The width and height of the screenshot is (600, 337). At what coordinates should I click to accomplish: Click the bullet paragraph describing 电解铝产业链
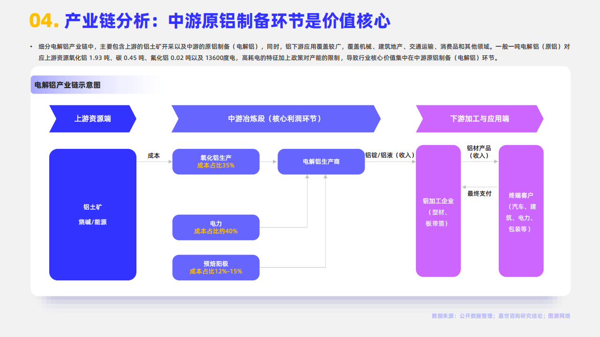pyautogui.click(x=300, y=52)
